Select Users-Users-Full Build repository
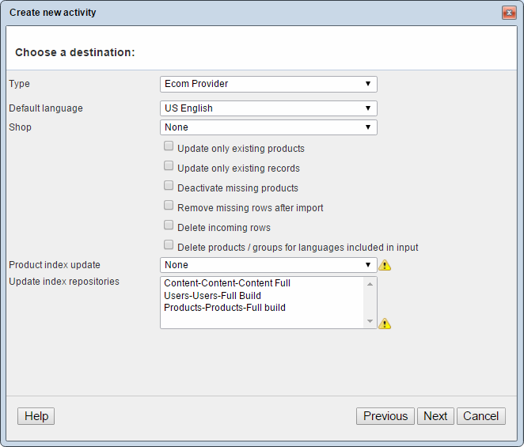Screen dimensions: 524x447 (212, 296)
